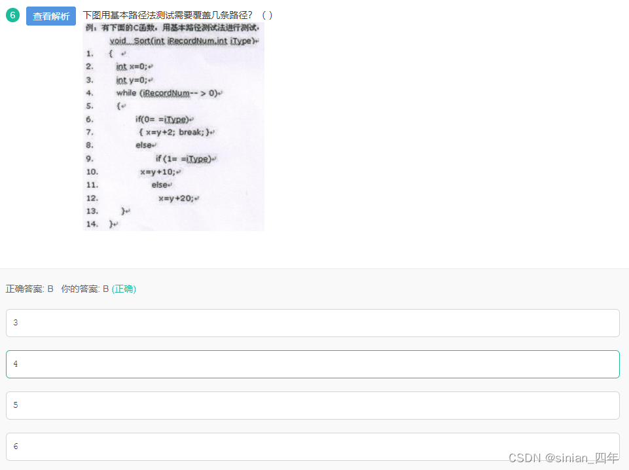
Task: Click the green (正确) status label
Action: click(x=124, y=289)
